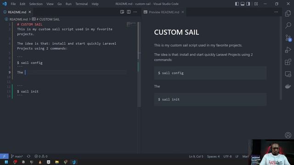Click the preview pane vertical scrollbar
This screenshot has width=294, height=165.
(x=281, y=58)
